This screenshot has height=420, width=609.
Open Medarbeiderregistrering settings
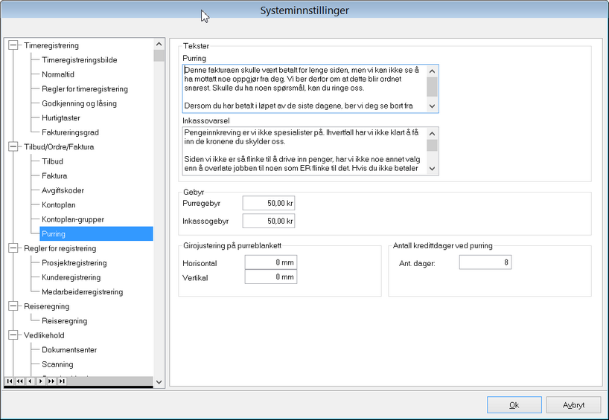[83, 291]
